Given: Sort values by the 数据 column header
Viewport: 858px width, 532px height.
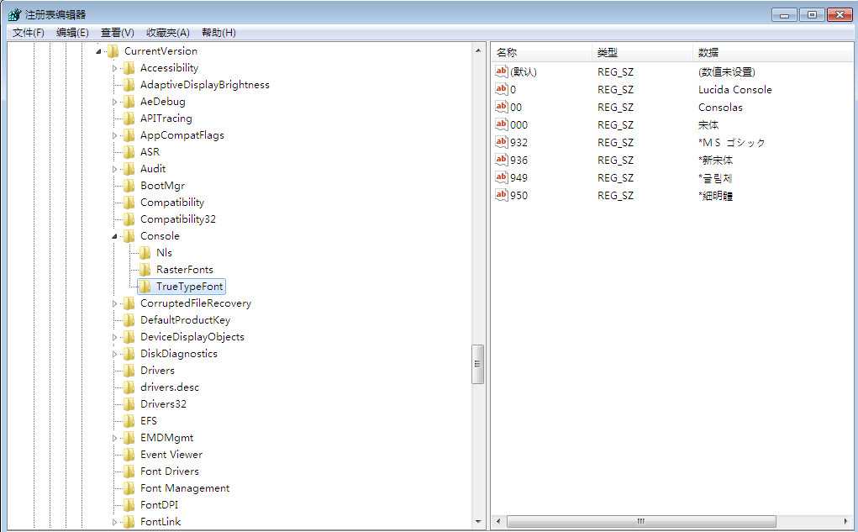Looking at the screenshot, I should (x=772, y=53).
